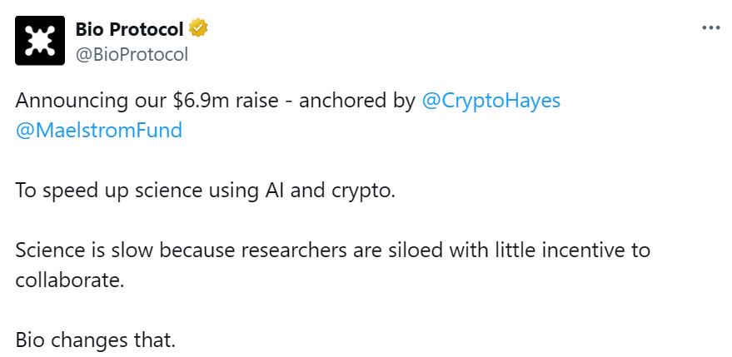The height and width of the screenshot is (357, 732).
Task: Click the "Bio changes that." line
Action: coord(96,340)
